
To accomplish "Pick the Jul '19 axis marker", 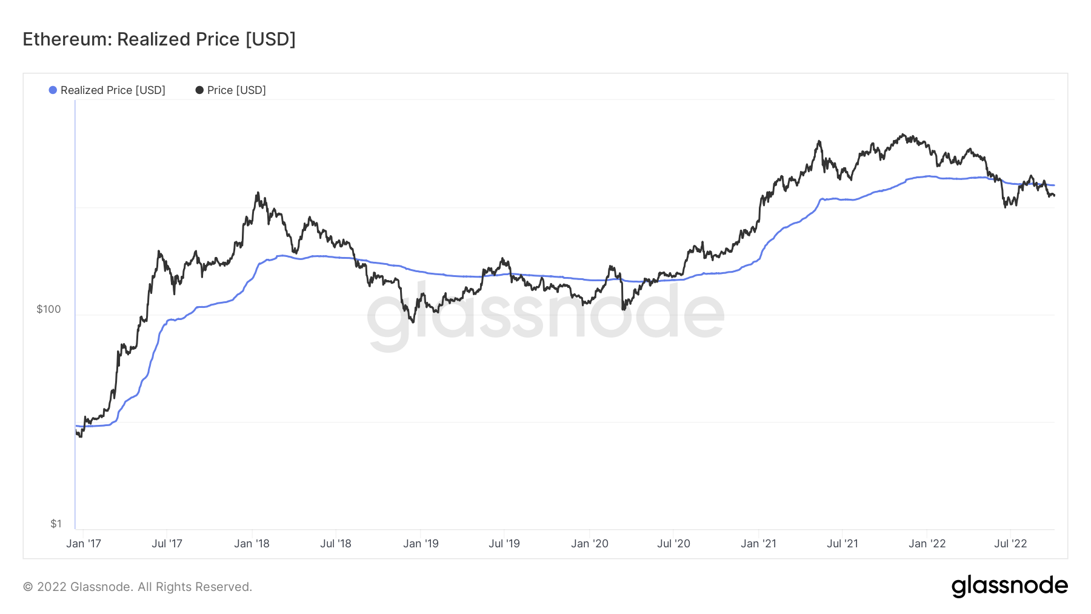I will [x=504, y=544].
